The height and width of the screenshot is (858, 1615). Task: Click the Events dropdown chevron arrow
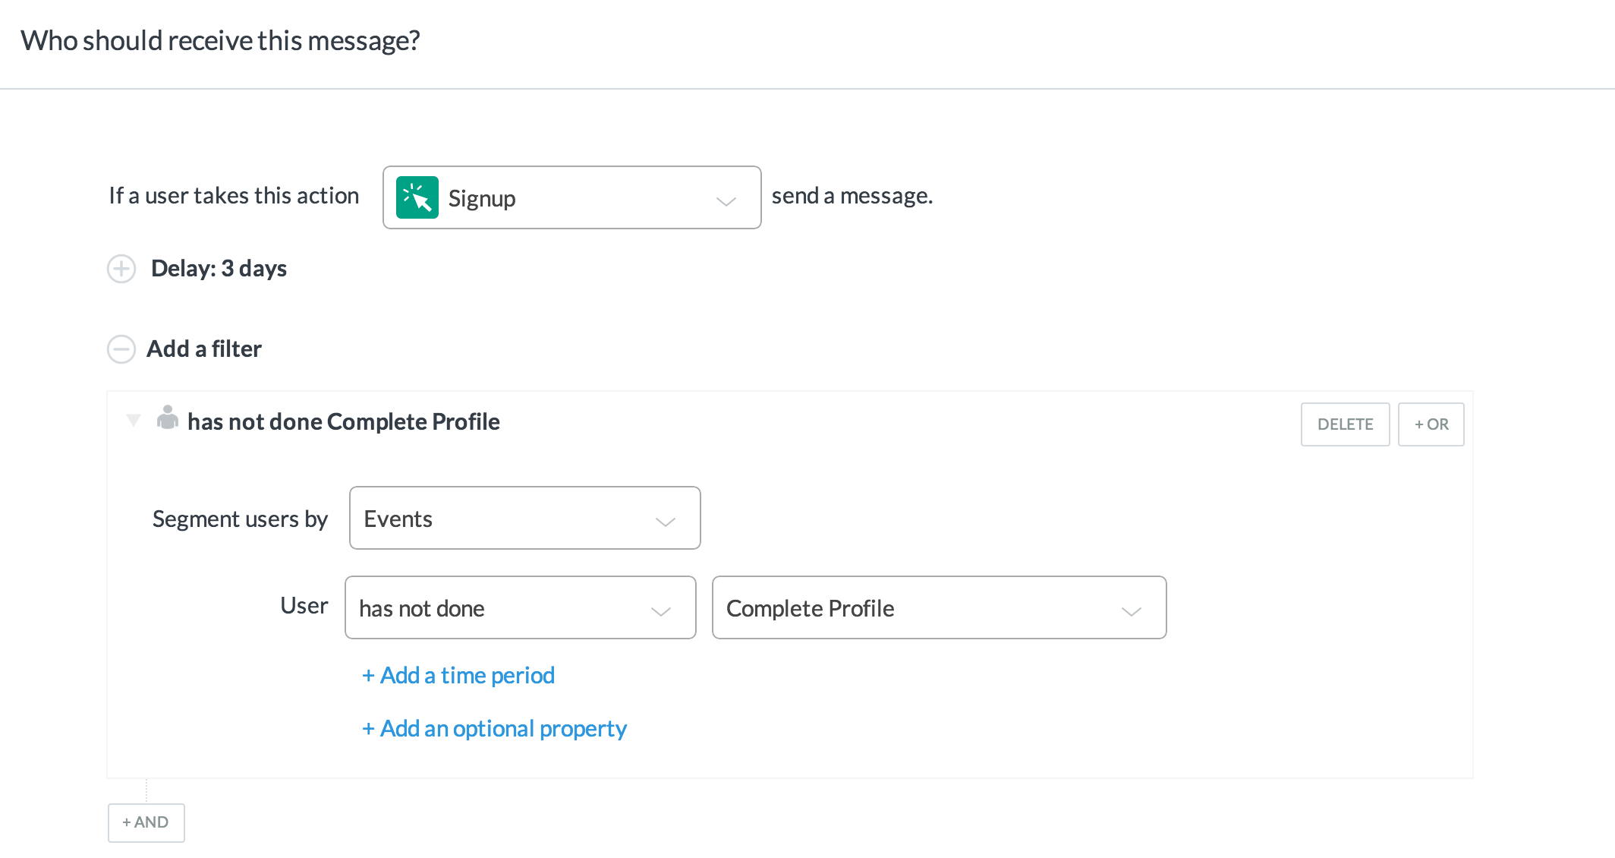pyautogui.click(x=665, y=522)
